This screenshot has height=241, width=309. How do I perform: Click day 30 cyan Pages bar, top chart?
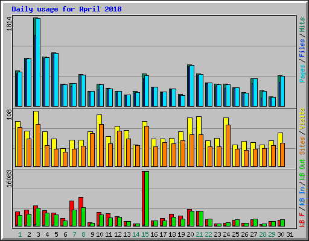pyautogui.click(x=282, y=91)
